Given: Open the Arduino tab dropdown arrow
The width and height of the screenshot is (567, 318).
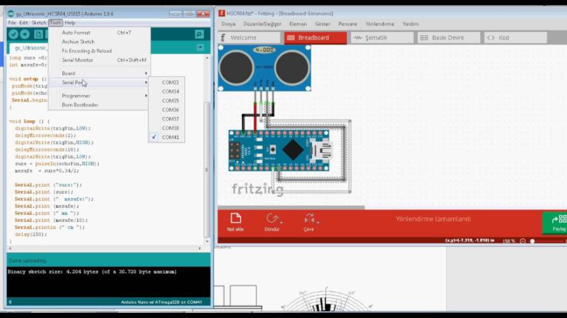Looking at the screenshot, I should click(200, 48).
